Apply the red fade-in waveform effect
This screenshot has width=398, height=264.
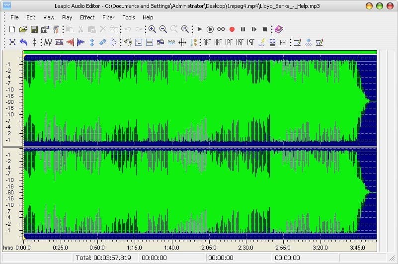click(x=70, y=42)
